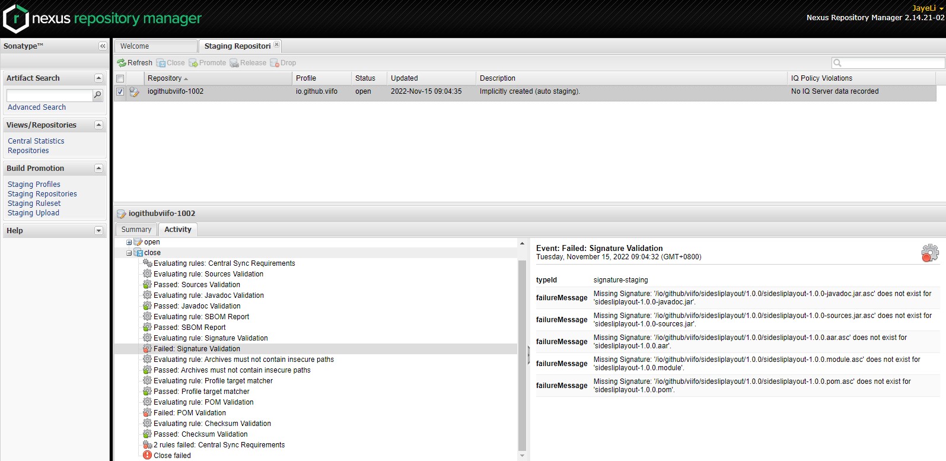This screenshot has width=946, height=461.
Task: Click icon beside Passed: Archives must not contain
Action: tap(147, 370)
